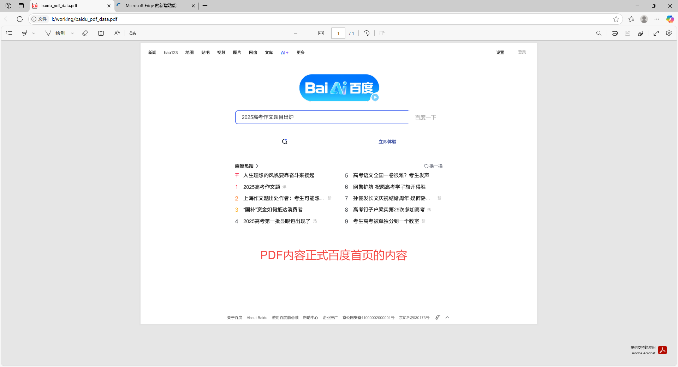Image resolution: width=678 pixels, height=367 pixels.
Task: Choose the add text tool
Action: pyautogui.click(x=101, y=33)
